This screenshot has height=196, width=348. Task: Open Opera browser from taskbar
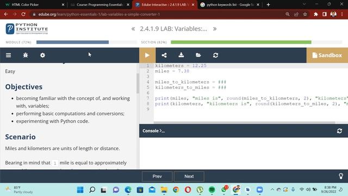point(188,190)
